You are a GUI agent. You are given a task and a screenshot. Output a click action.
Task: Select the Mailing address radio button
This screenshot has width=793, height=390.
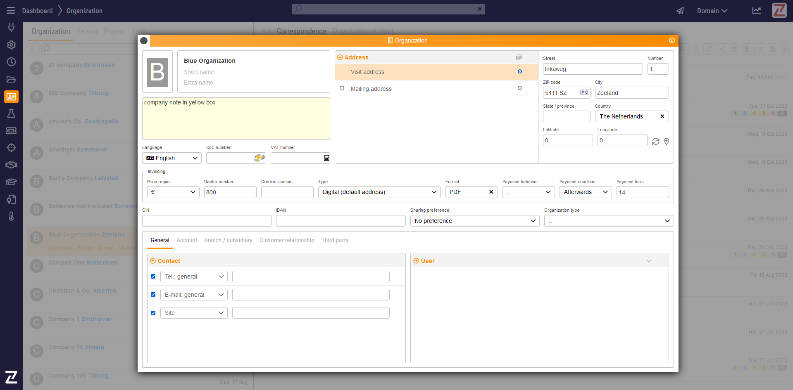click(x=519, y=88)
